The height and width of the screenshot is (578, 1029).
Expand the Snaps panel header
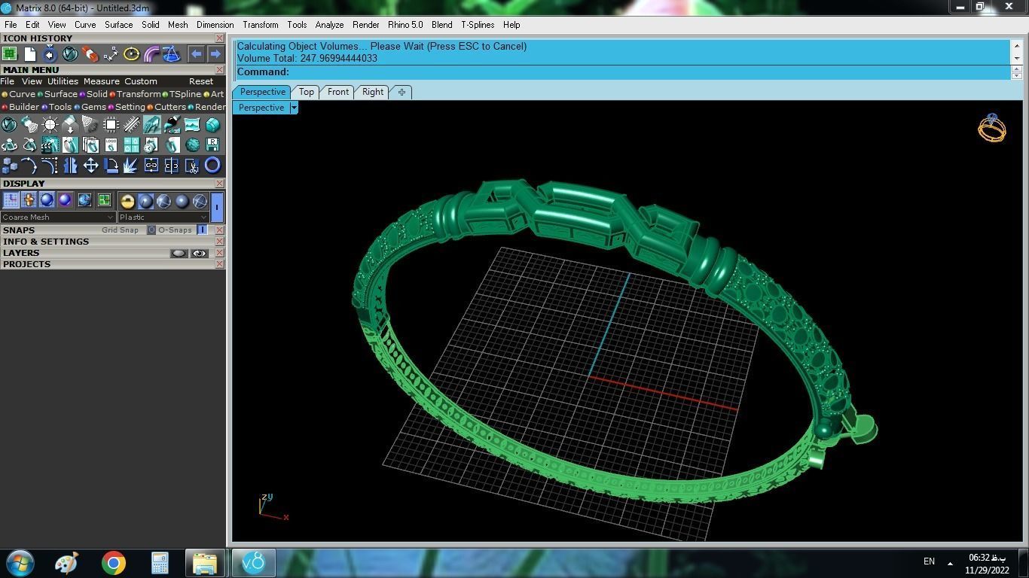(x=19, y=230)
